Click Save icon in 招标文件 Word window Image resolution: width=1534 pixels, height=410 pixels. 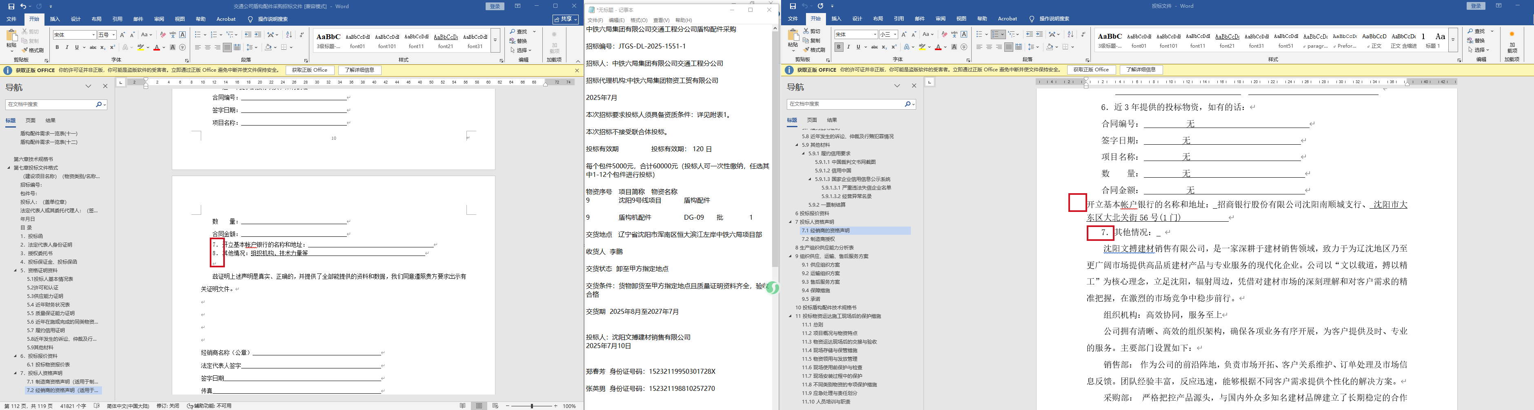11,7
